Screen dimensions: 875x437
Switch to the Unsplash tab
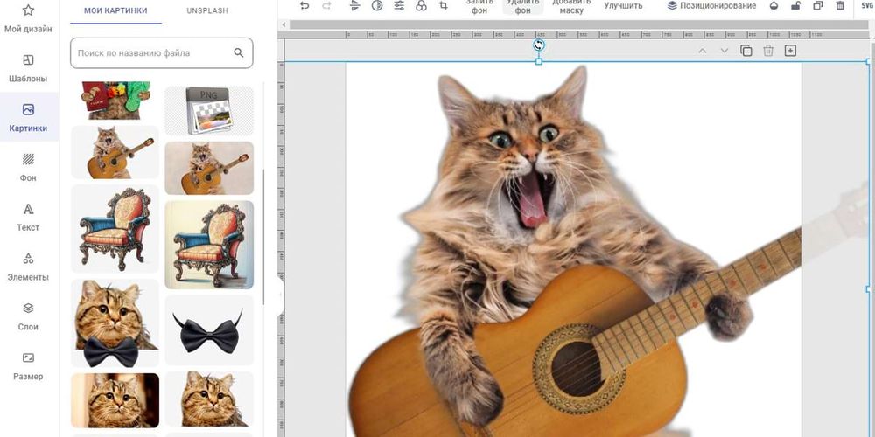click(x=206, y=10)
